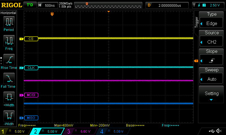Toggle channel 1 at 5.00 V
Screen dimensions: 226x135
[x=16, y=131]
